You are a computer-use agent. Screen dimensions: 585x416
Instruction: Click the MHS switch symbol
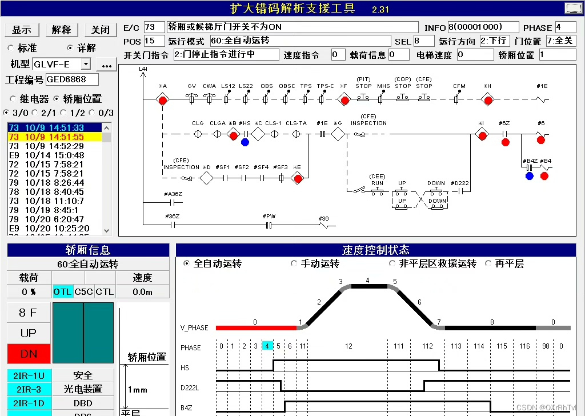coord(380,98)
